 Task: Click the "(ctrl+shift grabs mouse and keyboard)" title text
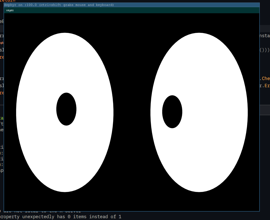pos(77,5)
